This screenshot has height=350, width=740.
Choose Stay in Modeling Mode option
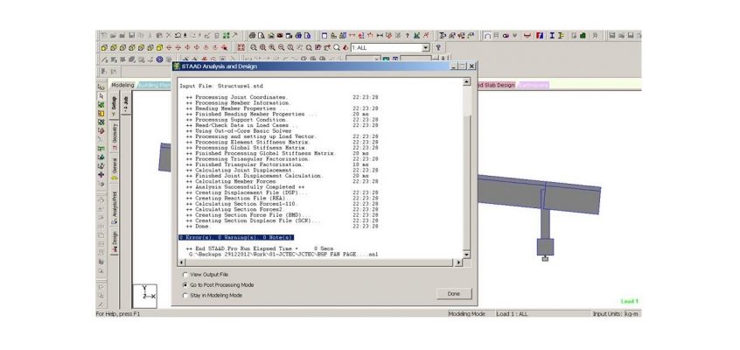212,295
